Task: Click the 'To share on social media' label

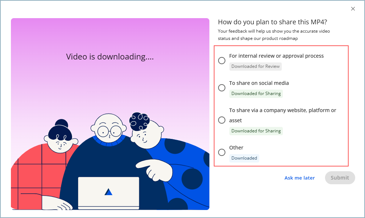Action: (259, 83)
